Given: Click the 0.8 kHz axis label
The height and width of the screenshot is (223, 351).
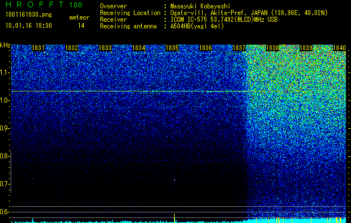Looking at the screenshot, I should click(x=4, y=156).
